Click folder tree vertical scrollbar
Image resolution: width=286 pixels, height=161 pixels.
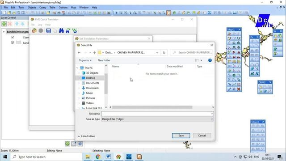pyautogui.click(x=106, y=84)
